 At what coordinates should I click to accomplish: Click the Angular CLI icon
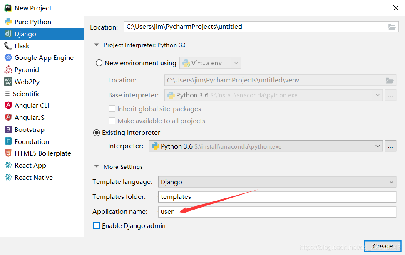coord(8,105)
